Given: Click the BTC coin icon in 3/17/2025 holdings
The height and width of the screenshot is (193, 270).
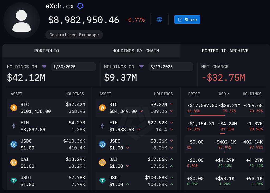Looking at the screenshot, I should point(103,108).
